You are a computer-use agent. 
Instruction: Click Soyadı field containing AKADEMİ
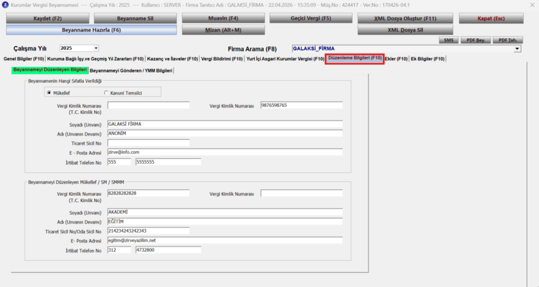[x=225, y=212]
